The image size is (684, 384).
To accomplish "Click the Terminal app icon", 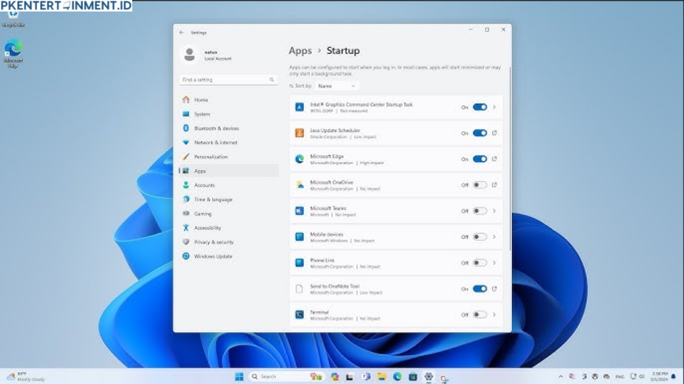I will [x=299, y=315].
